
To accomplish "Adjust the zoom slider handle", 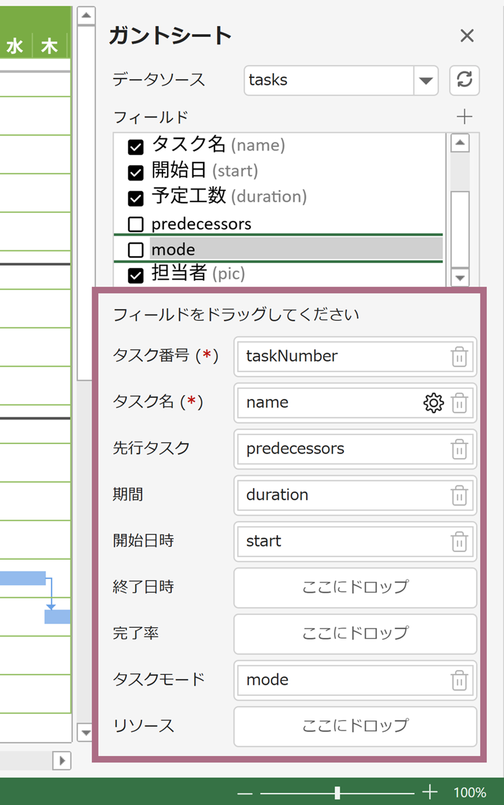I will point(337,792).
